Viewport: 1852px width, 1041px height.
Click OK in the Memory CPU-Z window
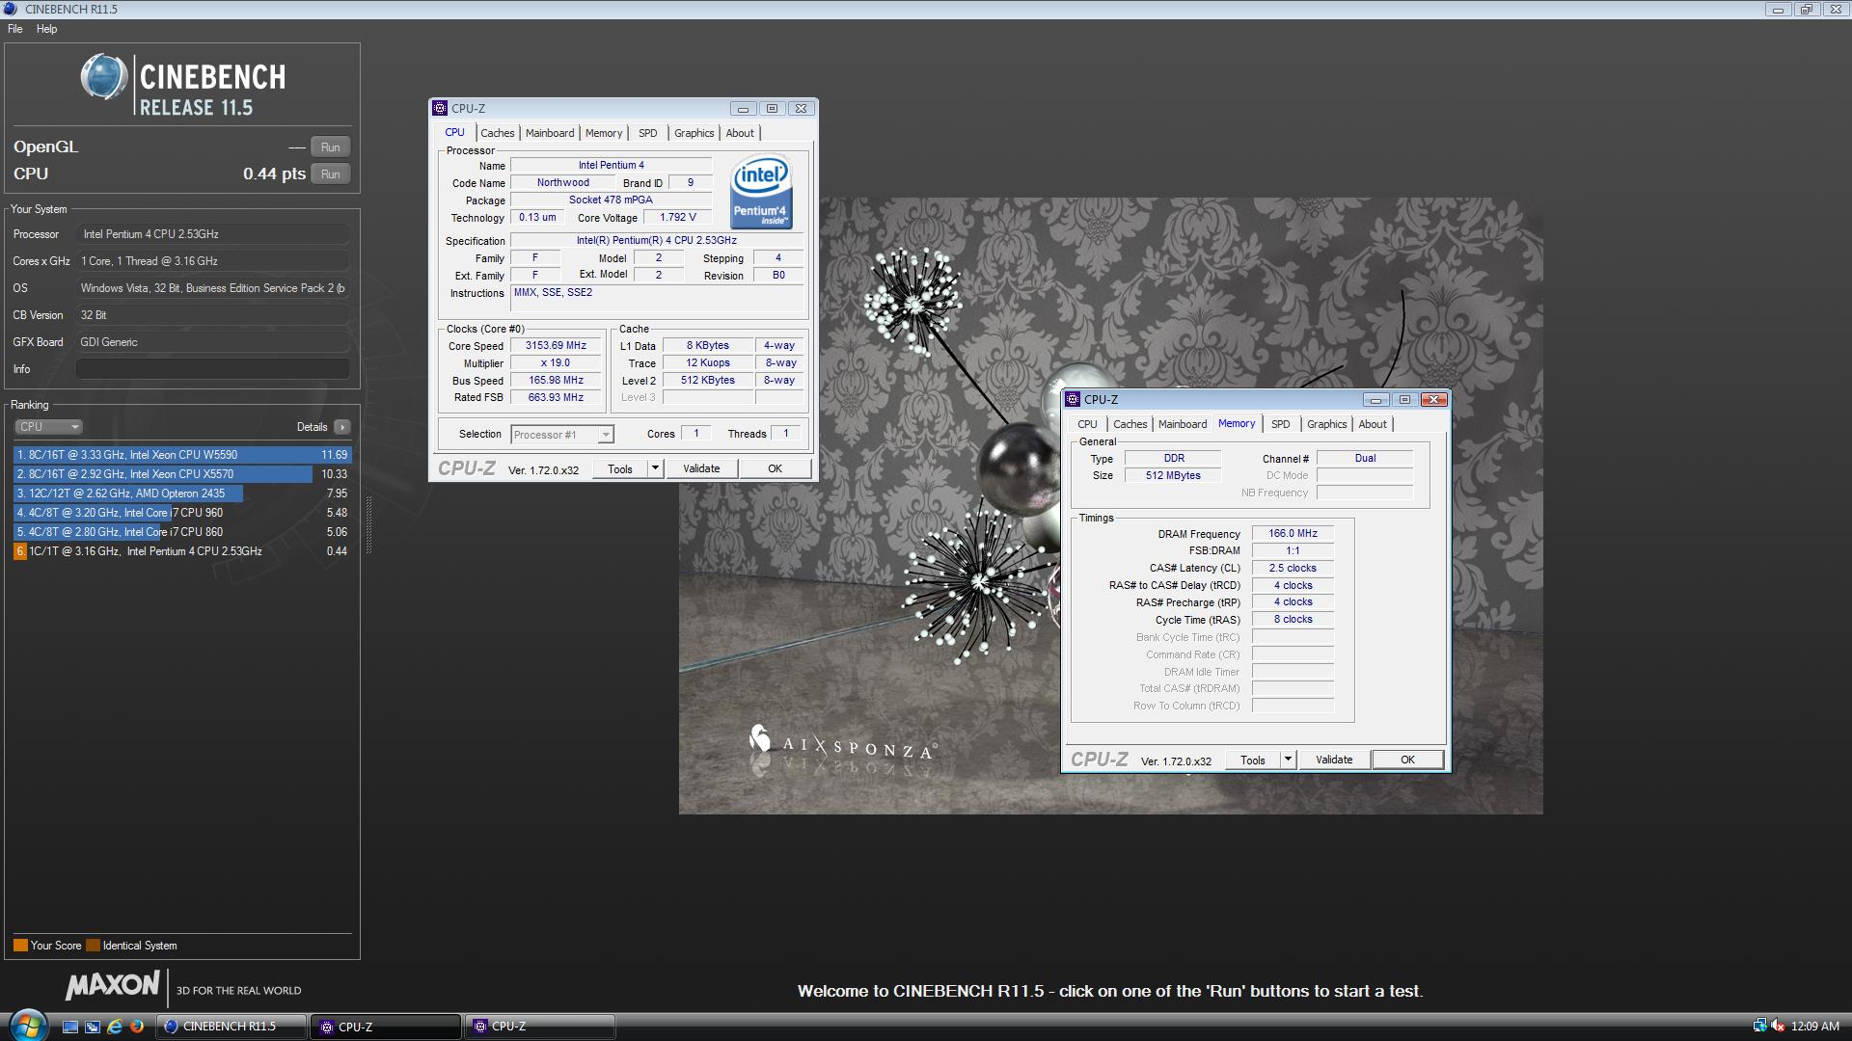pyautogui.click(x=1407, y=760)
